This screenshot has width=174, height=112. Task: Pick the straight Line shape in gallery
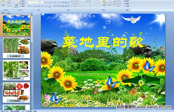coord(92,1)
